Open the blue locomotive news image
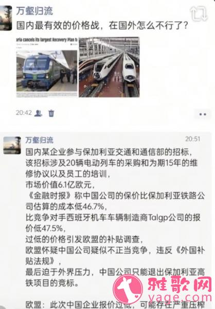 pos(47,67)
